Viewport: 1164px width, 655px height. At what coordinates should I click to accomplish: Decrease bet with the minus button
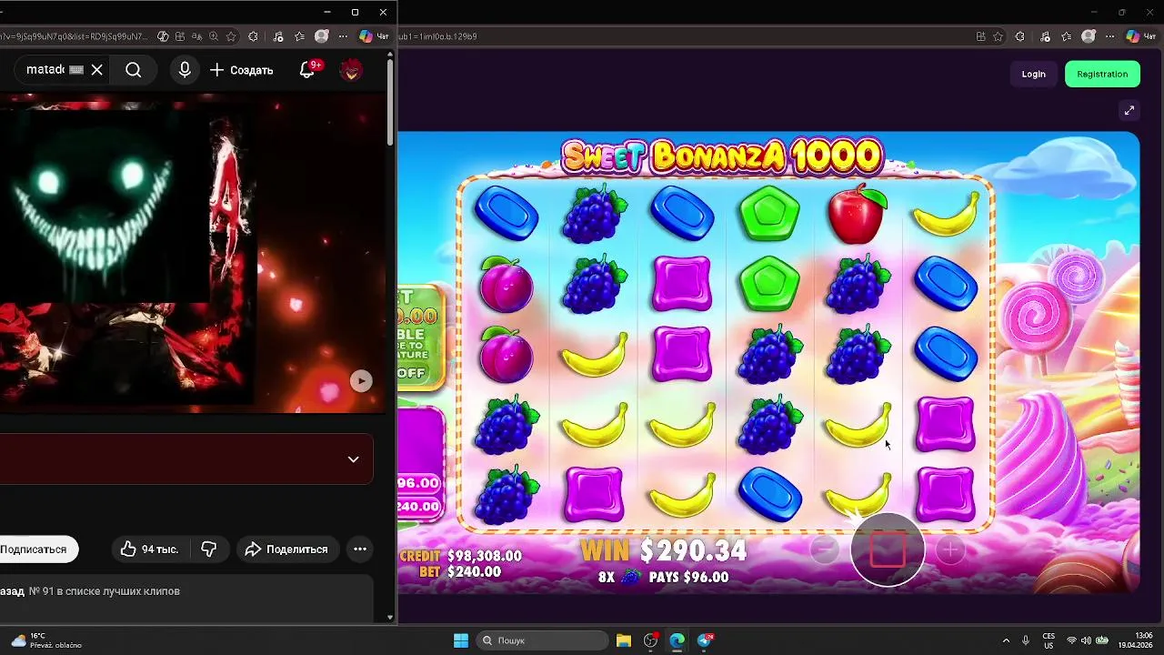point(824,549)
